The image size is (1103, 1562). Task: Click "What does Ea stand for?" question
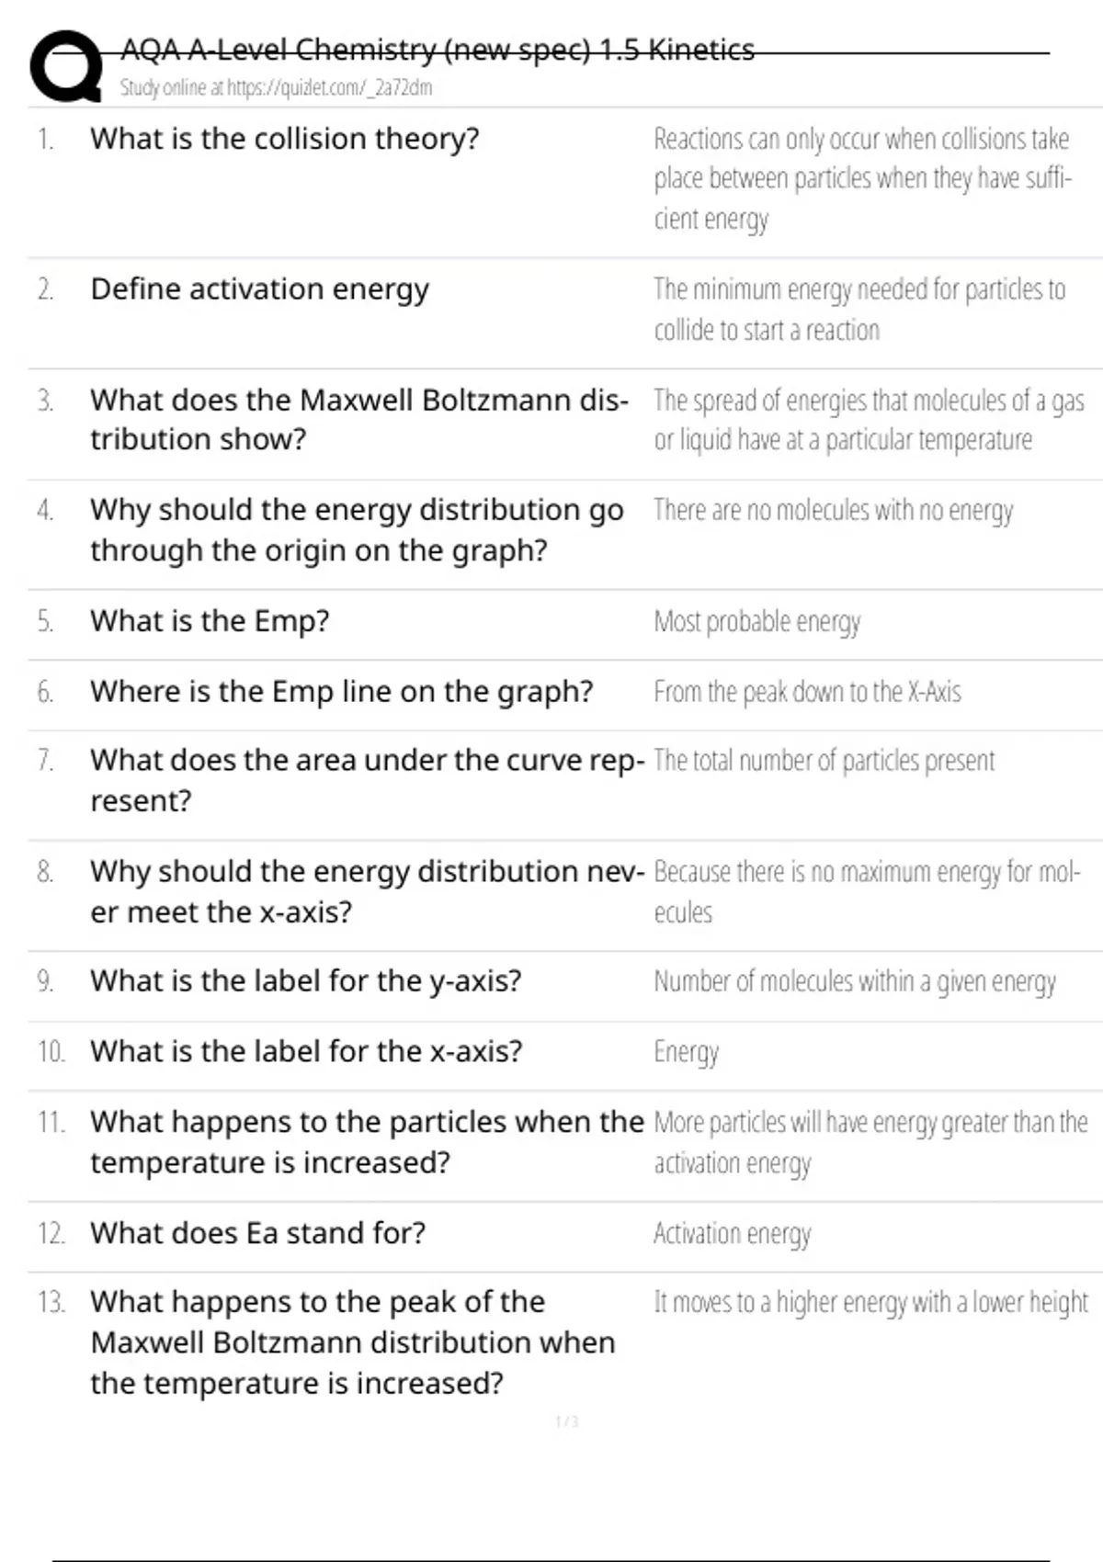[x=257, y=1233]
